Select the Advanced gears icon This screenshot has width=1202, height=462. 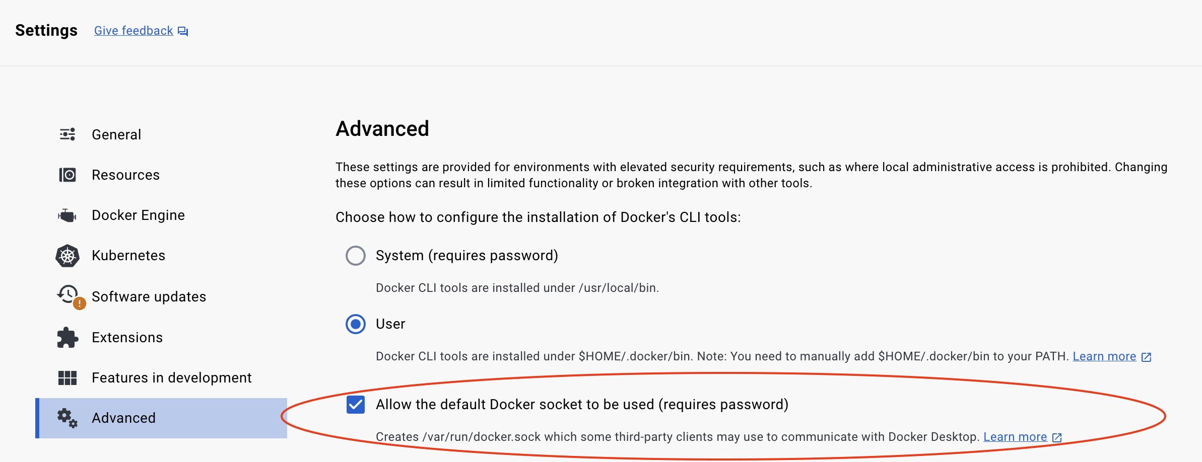67,418
